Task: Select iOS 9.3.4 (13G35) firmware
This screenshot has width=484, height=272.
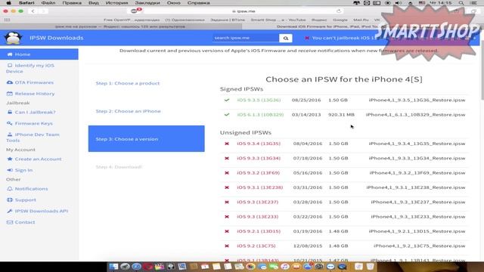Action: point(259,144)
